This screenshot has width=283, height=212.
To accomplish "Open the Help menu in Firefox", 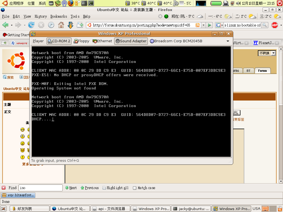I will click(x=87, y=16).
